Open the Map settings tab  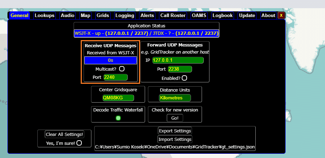(x=86, y=15)
